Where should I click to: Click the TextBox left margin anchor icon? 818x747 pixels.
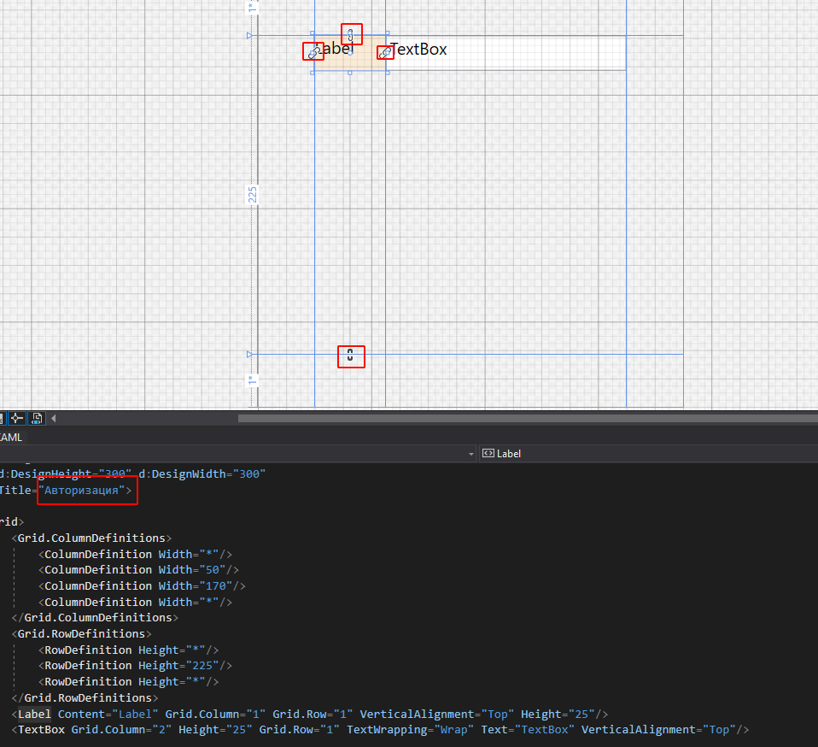coord(385,52)
